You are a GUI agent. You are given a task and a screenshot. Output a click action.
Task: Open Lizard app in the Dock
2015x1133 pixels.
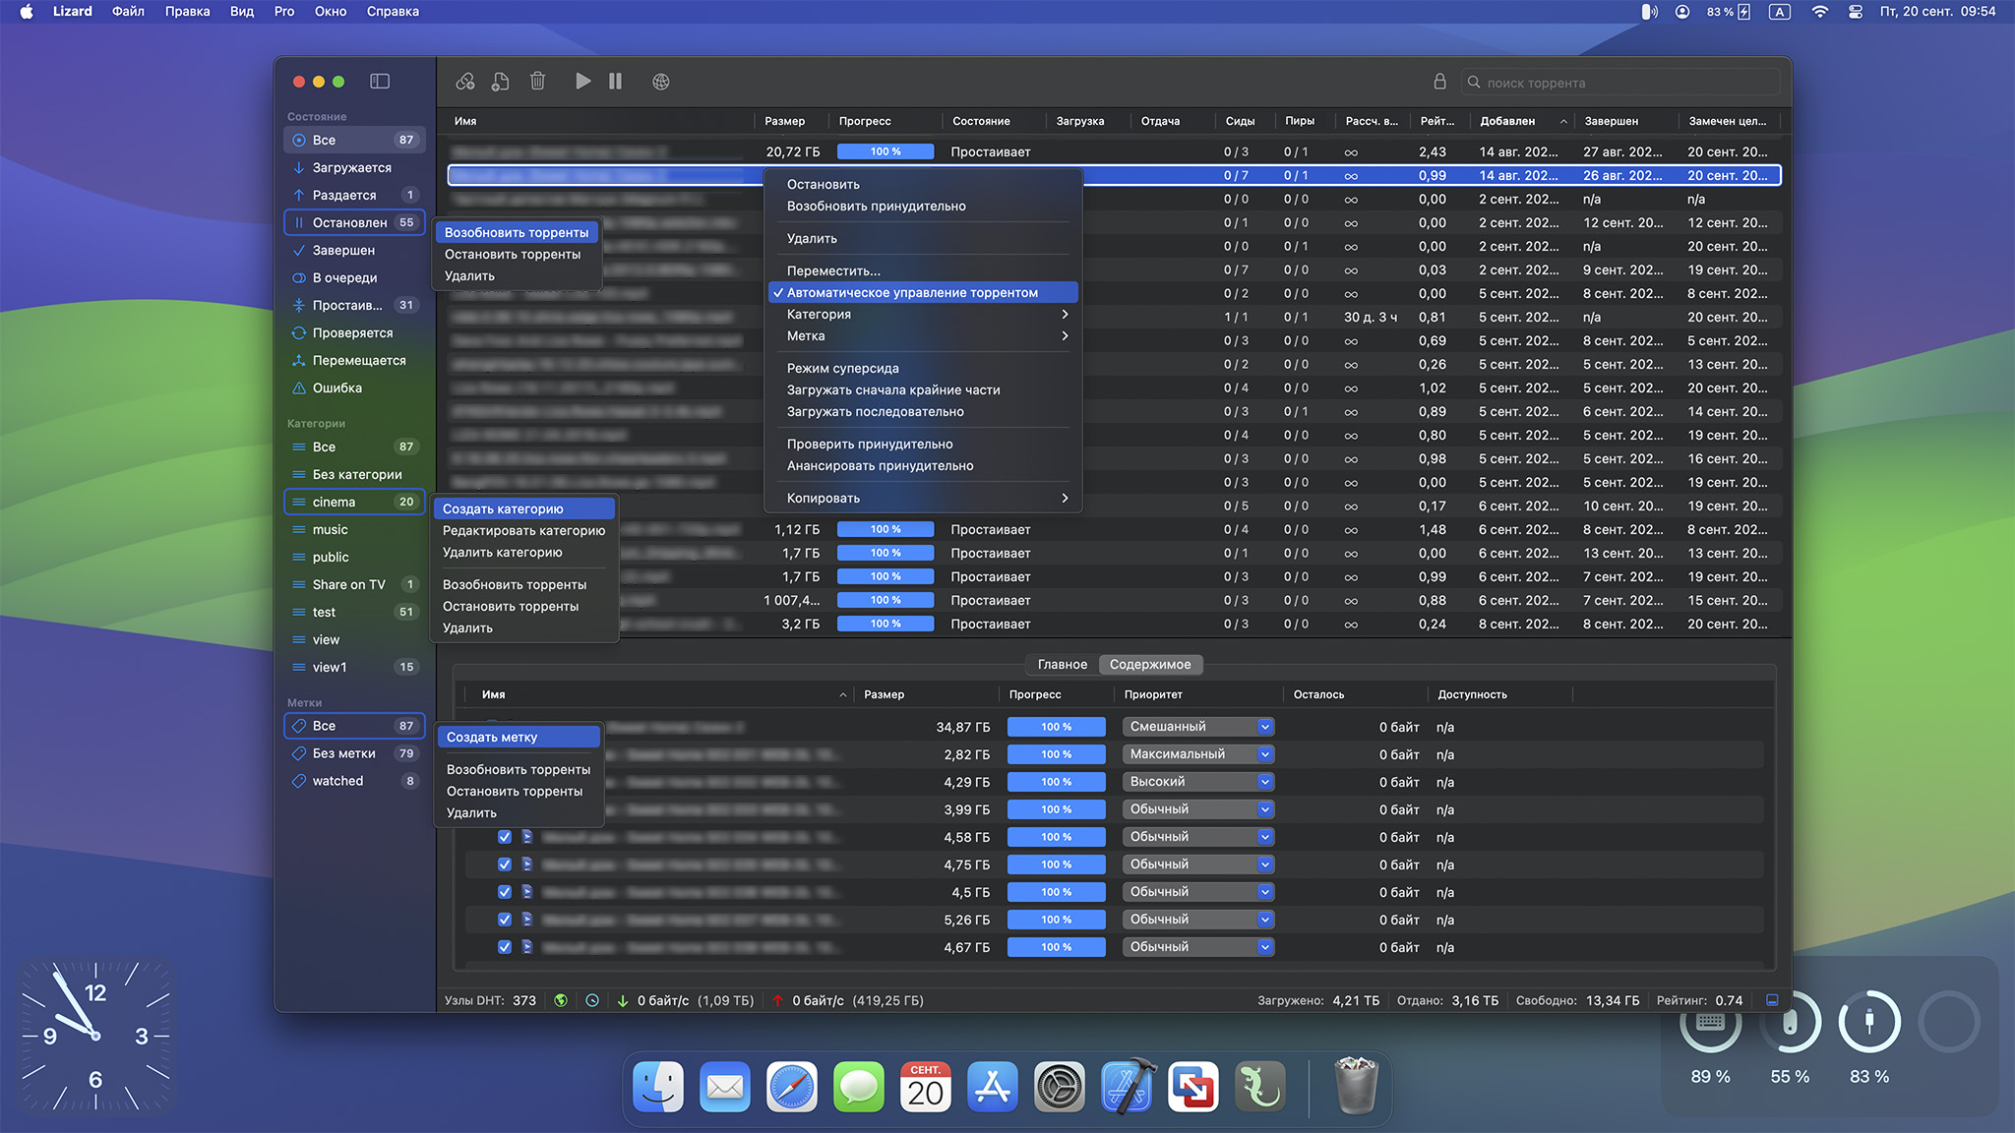(1260, 1087)
